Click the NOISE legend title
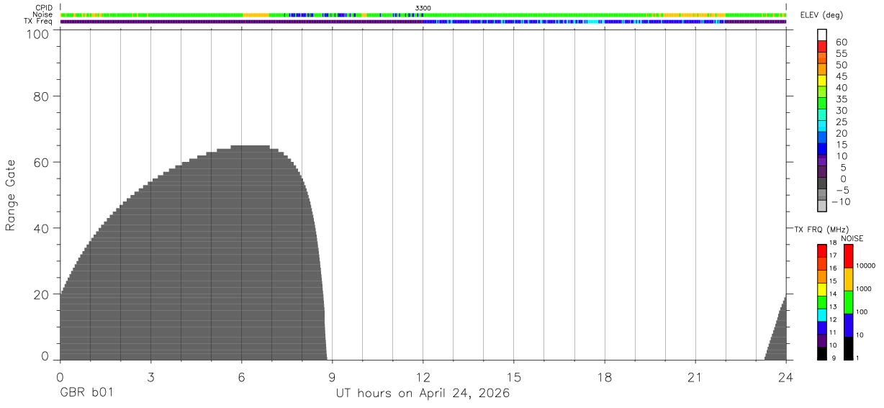884x408 pixels. click(x=853, y=238)
